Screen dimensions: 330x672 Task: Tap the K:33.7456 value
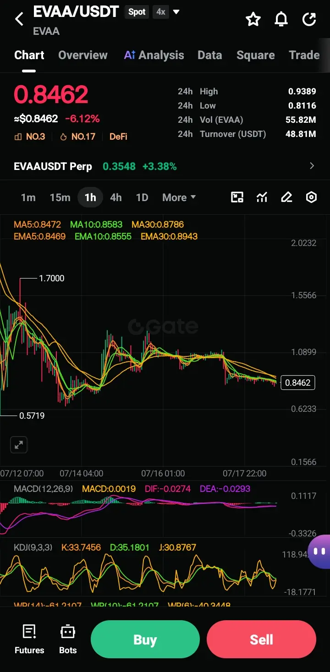point(81,547)
